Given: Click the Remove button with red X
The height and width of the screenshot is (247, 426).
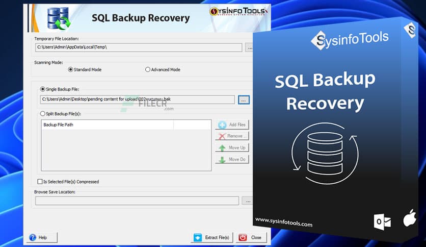Looking at the screenshot, I should (232, 136).
